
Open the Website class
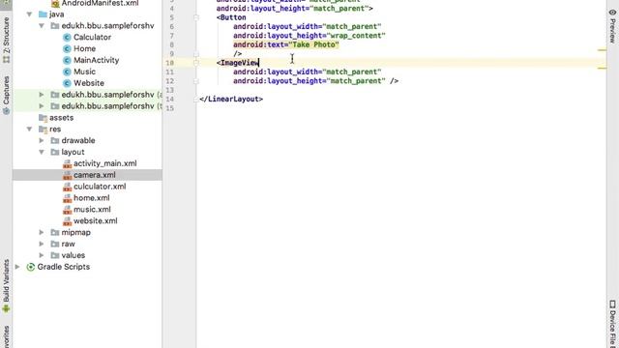click(89, 83)
